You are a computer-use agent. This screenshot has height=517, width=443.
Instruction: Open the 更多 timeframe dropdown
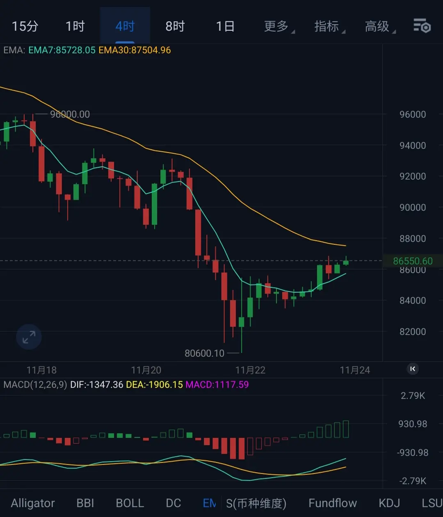pyautogui.click(x=279, y=27)
